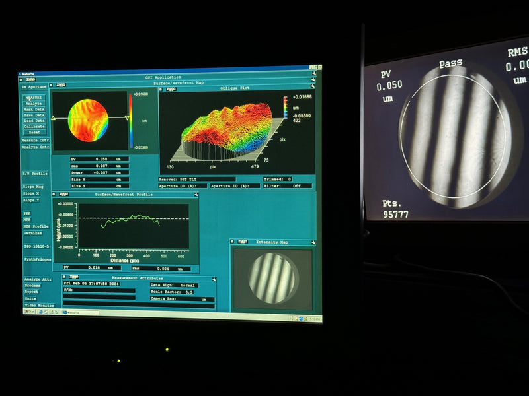Viewport: 529px width, 396px height.
Task: Click the Windows Start button
Action: pos(30,312)
